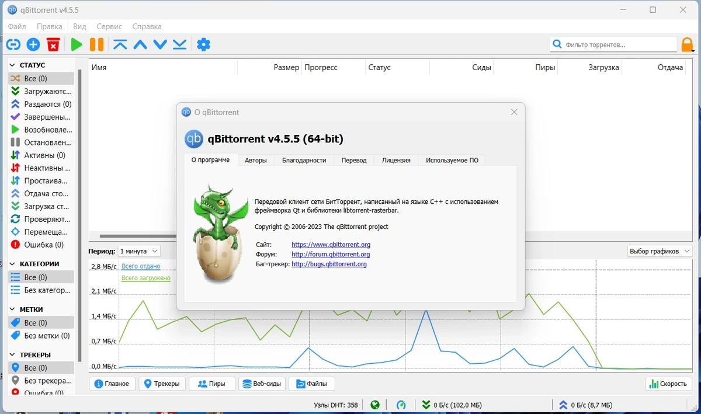Select the 'Завершены' filter with checkmark

click(41, 117)
